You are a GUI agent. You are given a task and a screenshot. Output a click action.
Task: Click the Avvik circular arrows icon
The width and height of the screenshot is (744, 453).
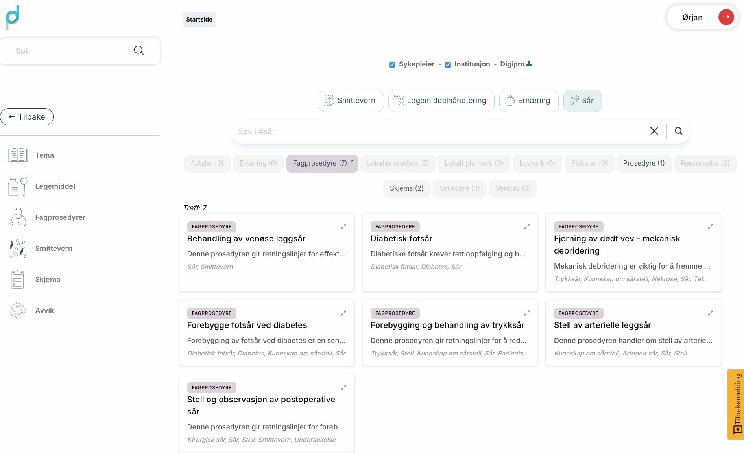pyautogui.click(x=18, y=311)
